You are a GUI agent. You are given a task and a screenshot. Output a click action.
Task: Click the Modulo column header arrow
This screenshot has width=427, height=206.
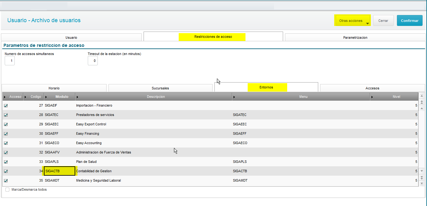pyautogui.click(x=46, y=97)
